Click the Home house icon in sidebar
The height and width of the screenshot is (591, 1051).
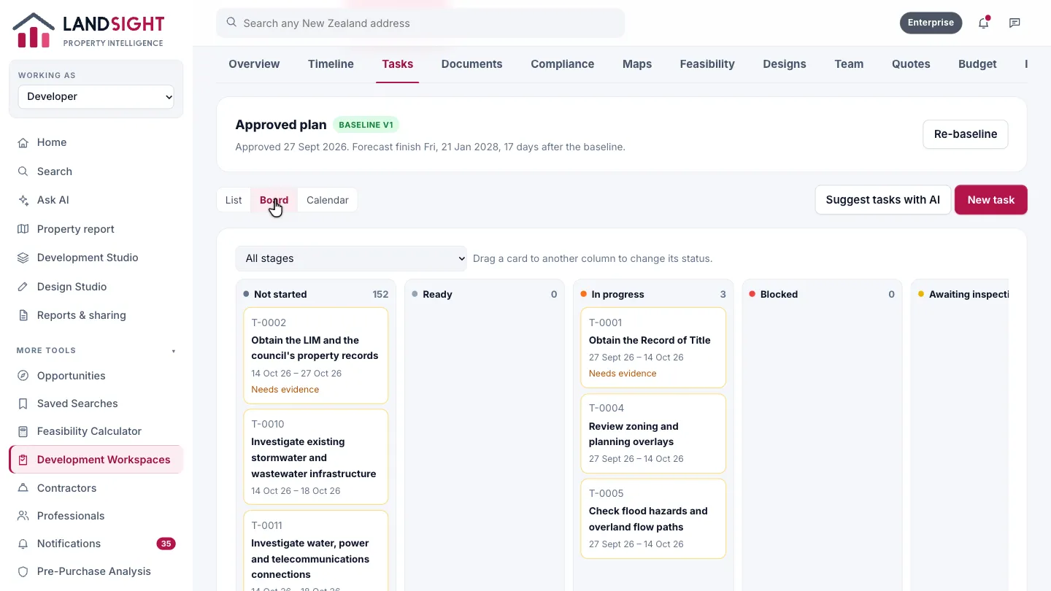tap(23, 142)
